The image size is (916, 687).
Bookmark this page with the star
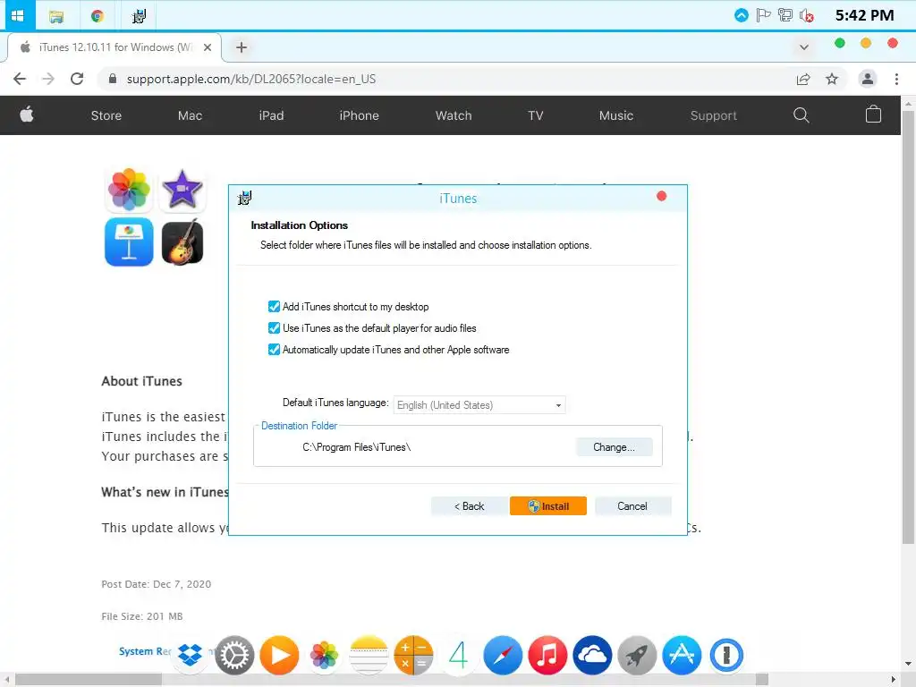tap(832, 79)
